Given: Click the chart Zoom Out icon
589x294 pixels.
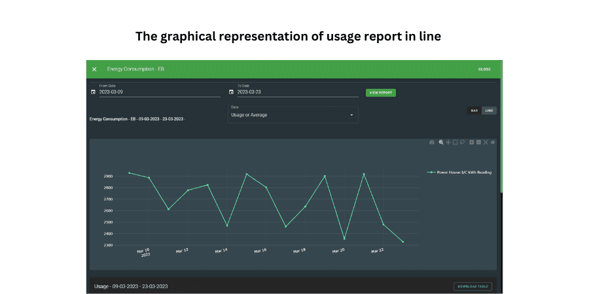Looking at the screenshot, I should [x=478, y=142].
